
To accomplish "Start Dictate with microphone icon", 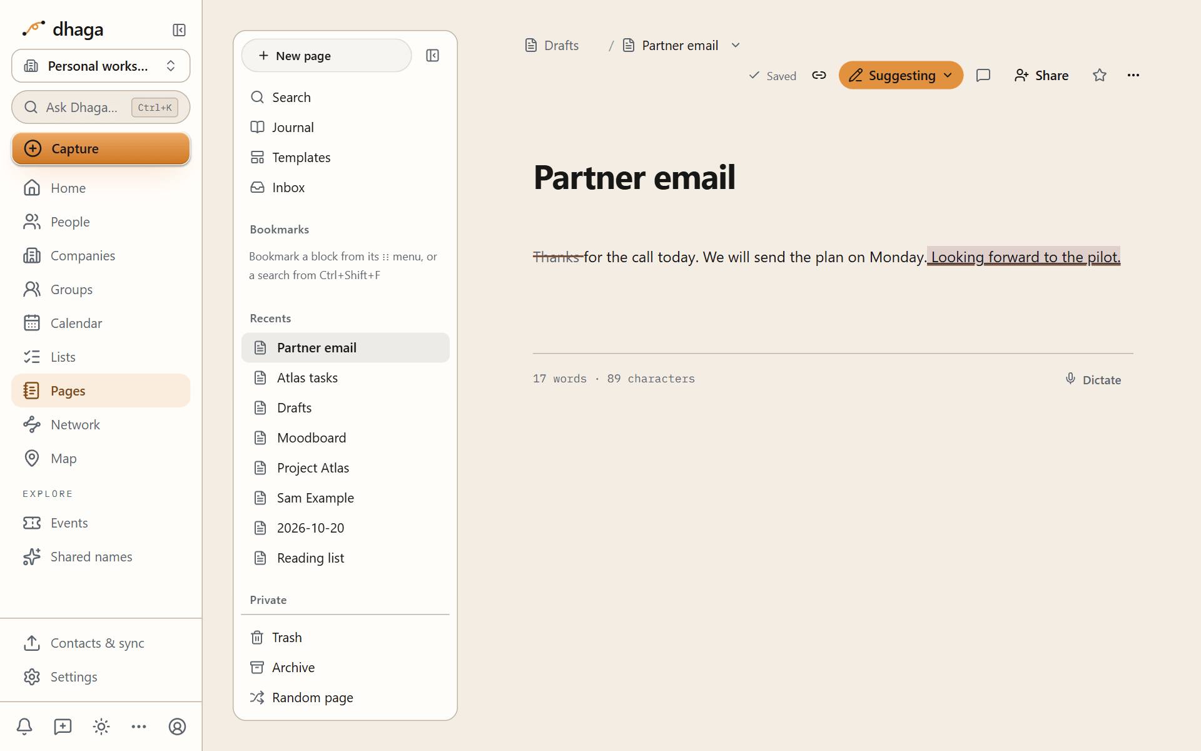I will [1093, 380].
